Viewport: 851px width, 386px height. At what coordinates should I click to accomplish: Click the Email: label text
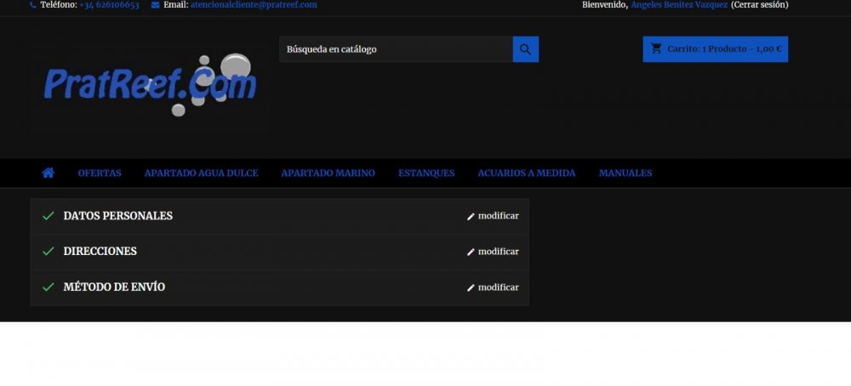point(176,5)
